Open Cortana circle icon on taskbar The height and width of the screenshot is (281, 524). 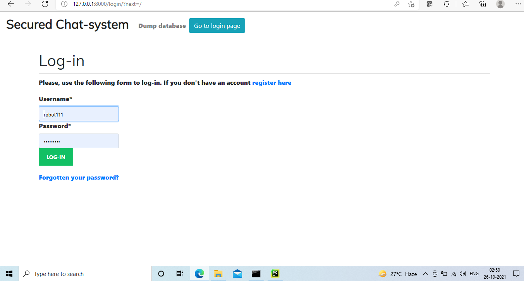pyautogui.click(x=161, y=274)
